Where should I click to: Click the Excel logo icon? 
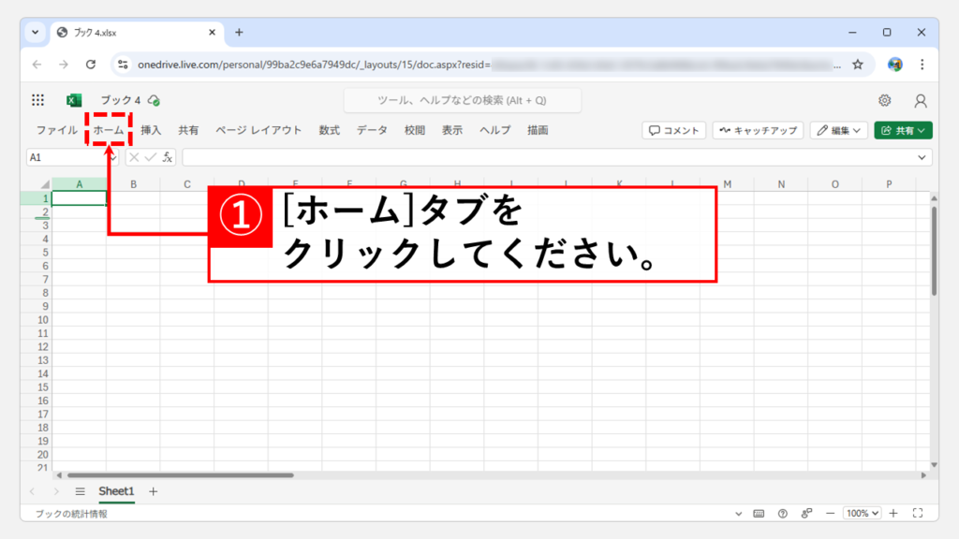(74, 100)
